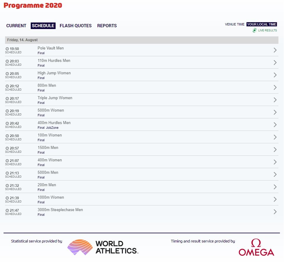
Task: Click the Live Results satellite icon
Action: point(254,30)
